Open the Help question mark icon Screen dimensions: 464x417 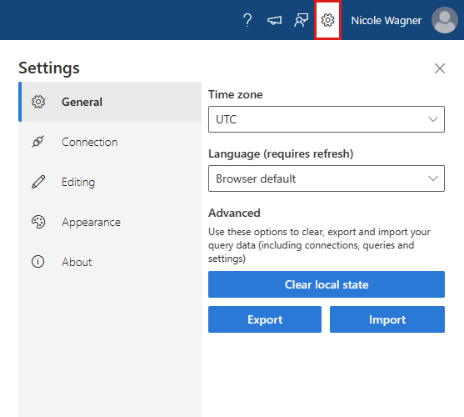pos(247,20)
